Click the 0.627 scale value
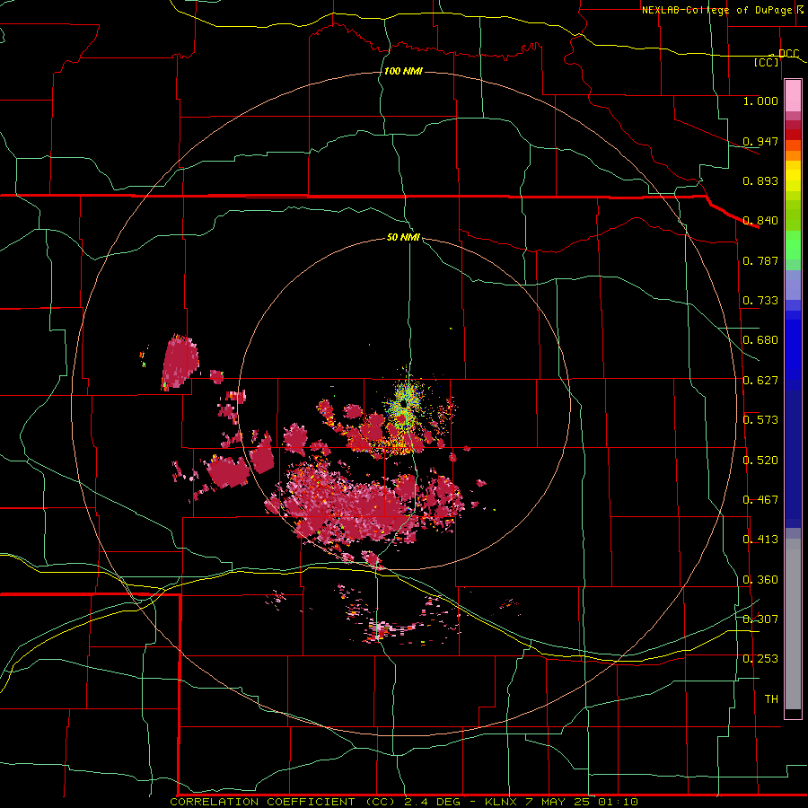The image size is (808, 808). [x=760, y=380]
